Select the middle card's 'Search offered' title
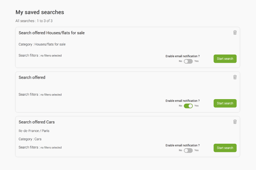Image resolution: width=256 pixels, height=170 pixels. 32,77
